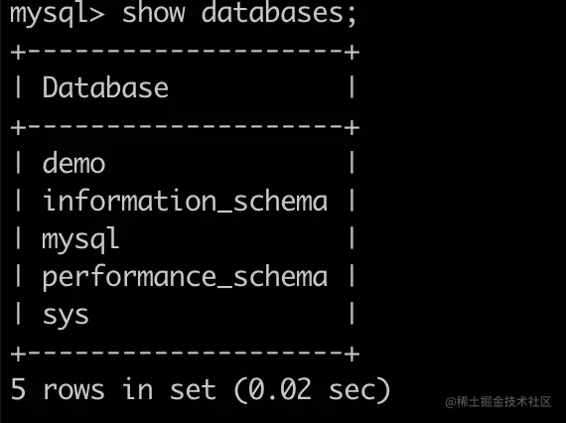Click the word 'show' in the command
566x423 pixels.
153,13
